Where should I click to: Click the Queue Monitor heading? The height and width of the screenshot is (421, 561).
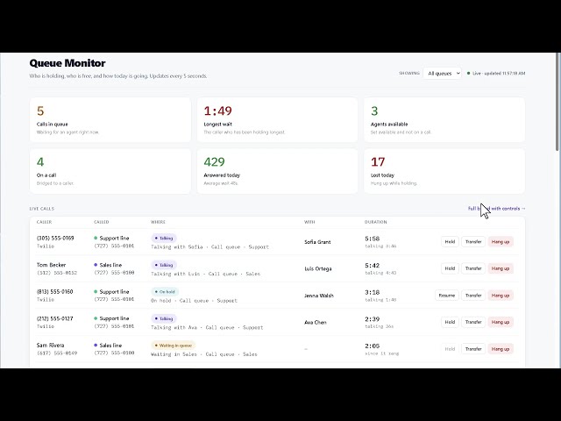[67, 63]
